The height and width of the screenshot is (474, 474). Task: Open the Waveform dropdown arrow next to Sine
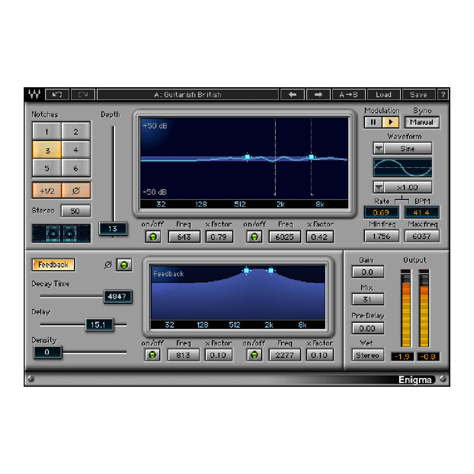(x=379, y=148)
